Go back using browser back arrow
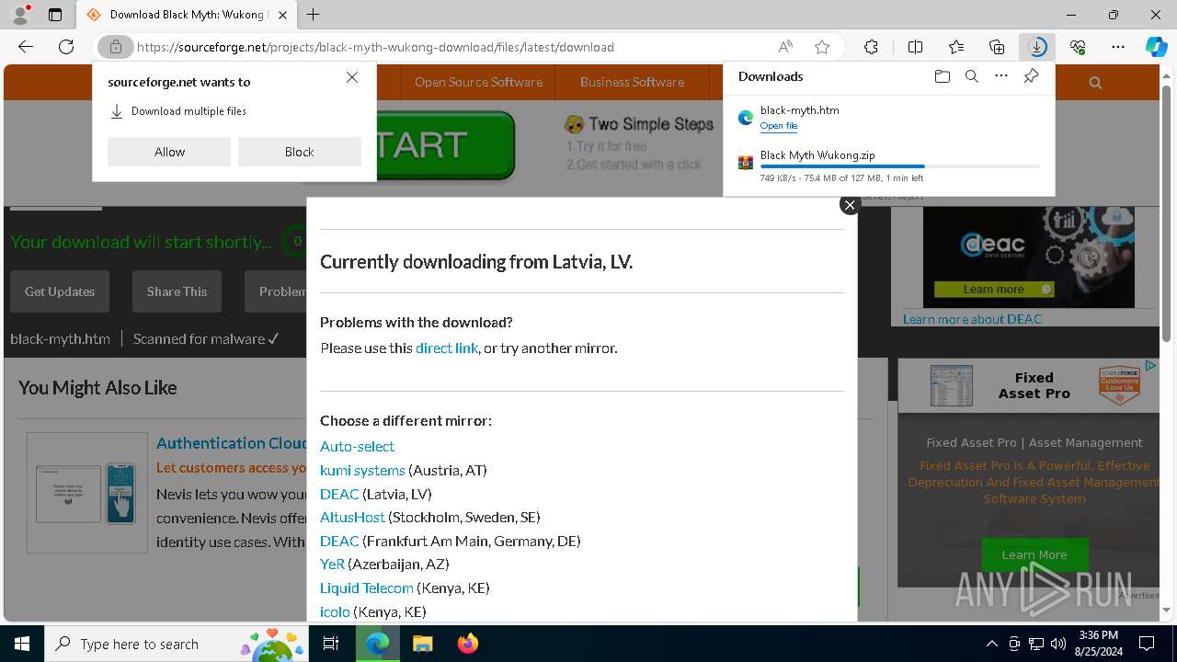 tap(26, 47)
